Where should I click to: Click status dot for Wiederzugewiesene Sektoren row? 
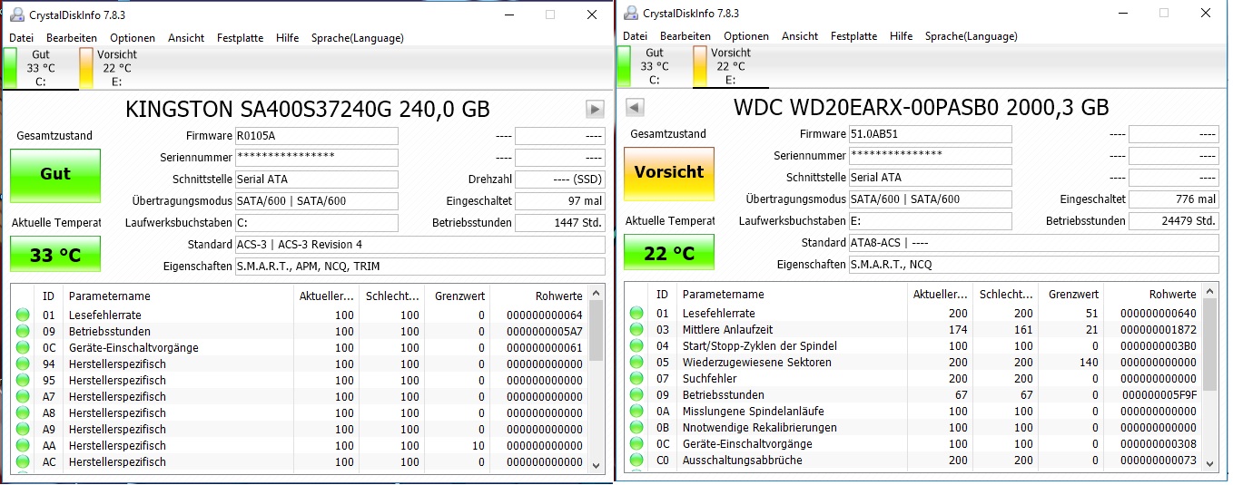pyautogui.click(x=636, y=363)
